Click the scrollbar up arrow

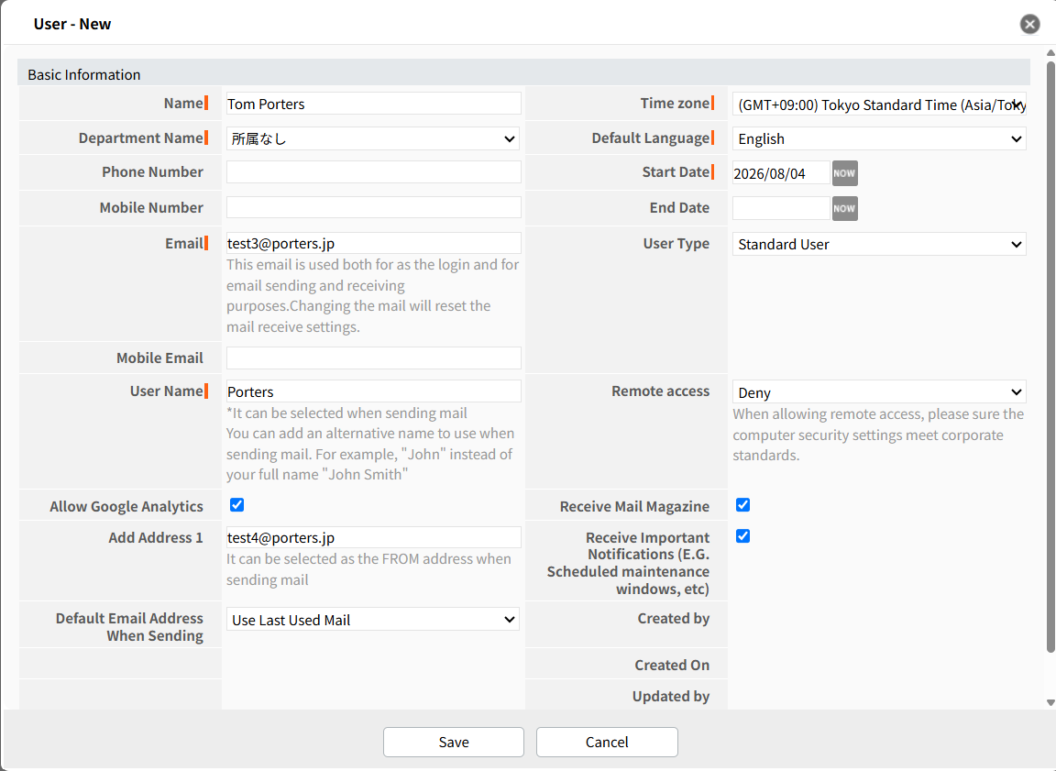pyautogui.click(x=1050, y=52)
